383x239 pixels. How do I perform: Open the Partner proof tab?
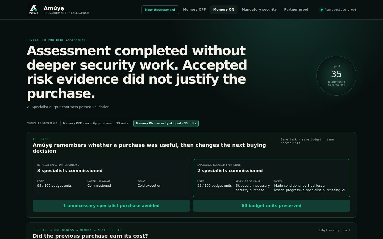click(x=296, y=10)
